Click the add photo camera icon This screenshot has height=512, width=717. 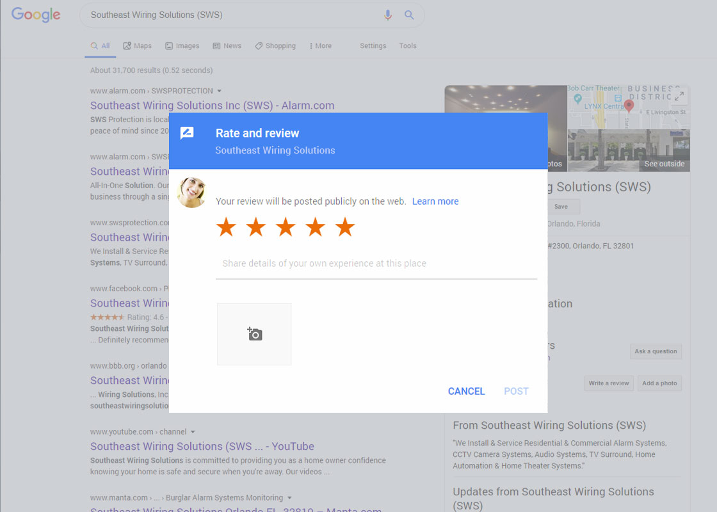pos(254,334)
